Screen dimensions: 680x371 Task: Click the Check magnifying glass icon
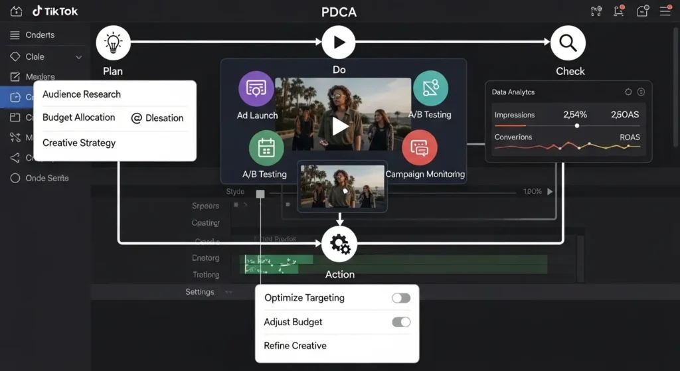(568, 43)
